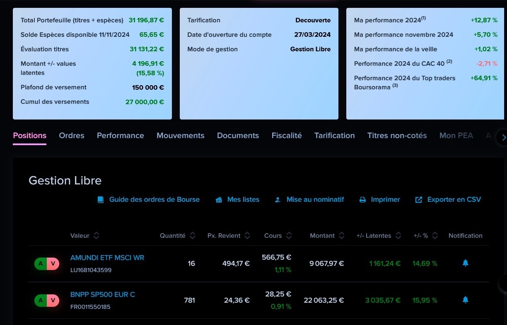Open the Mon PEA tab
The image size is (507, 325).
[x=456, y=136]
